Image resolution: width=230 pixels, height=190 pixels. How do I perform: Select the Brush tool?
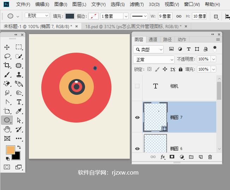click(x=7, y=74)
